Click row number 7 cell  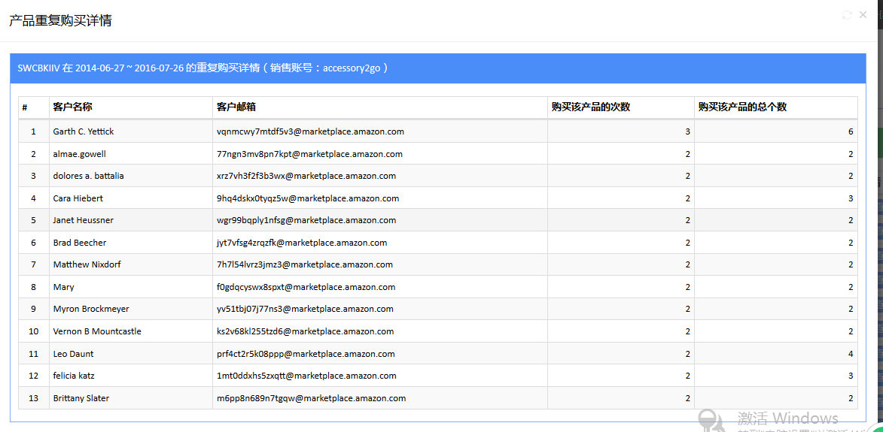33,264
